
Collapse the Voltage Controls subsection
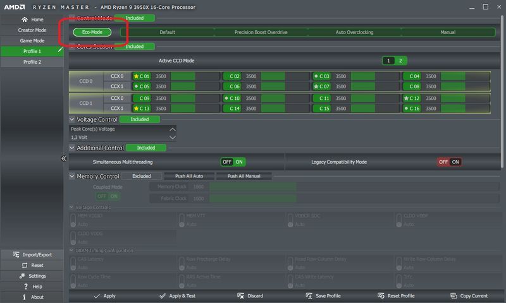click(x=71, y=207)
